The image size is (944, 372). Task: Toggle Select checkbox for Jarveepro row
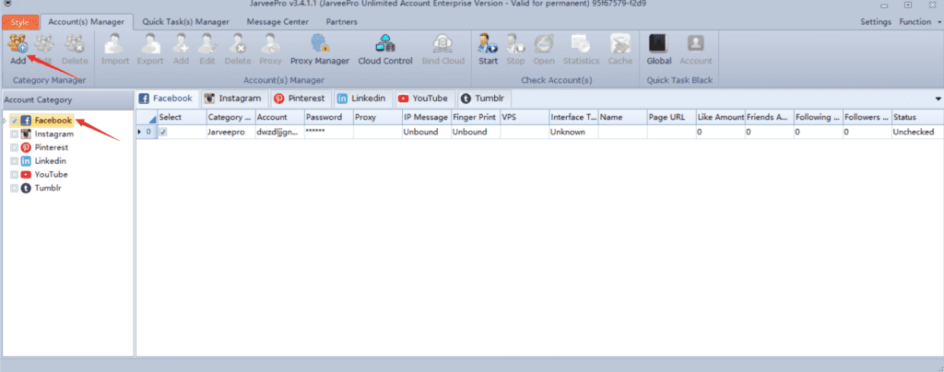pos(163,133)
